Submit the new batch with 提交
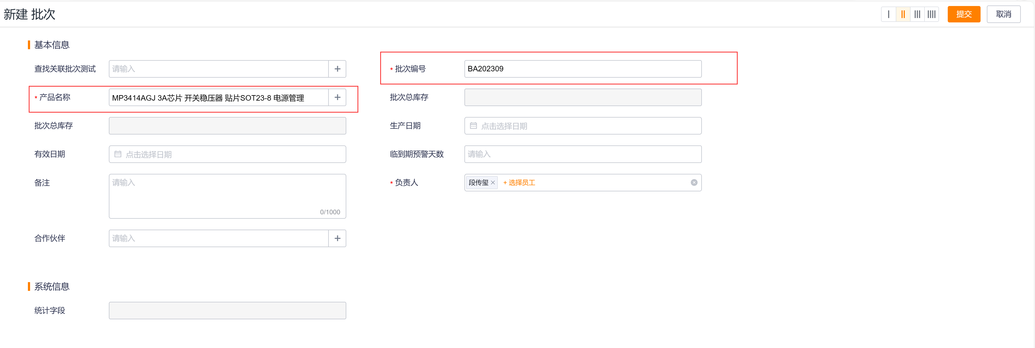The image size is (1035, 348). [964, 14]
